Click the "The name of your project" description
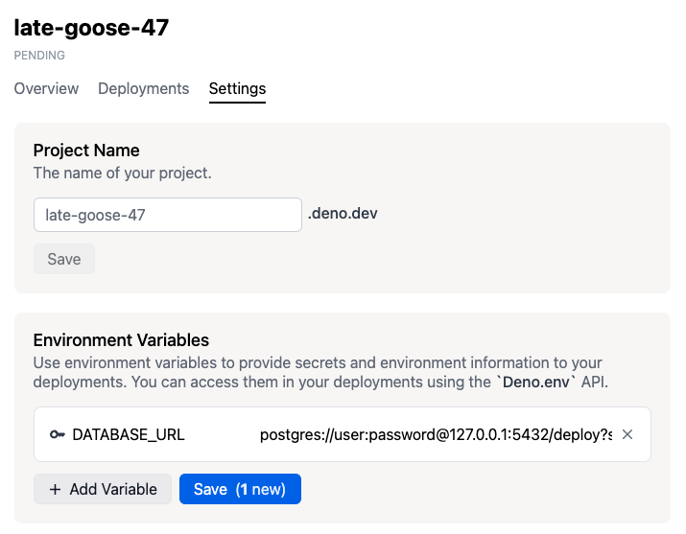This screenshot has width=686, height=534. coord(122,174)
